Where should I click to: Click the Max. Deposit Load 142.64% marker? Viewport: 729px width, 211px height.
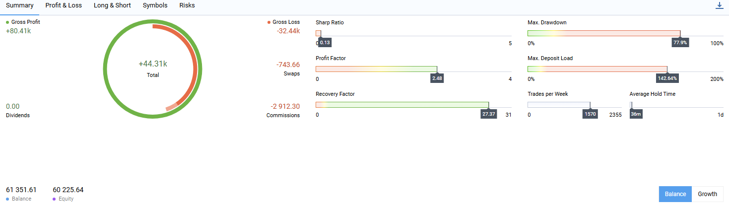[x=667, y=78]
